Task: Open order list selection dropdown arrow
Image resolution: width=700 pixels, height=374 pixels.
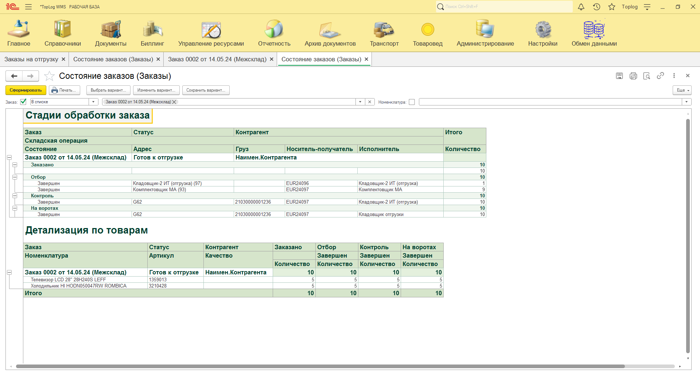Action: click(x=360, y=102)
